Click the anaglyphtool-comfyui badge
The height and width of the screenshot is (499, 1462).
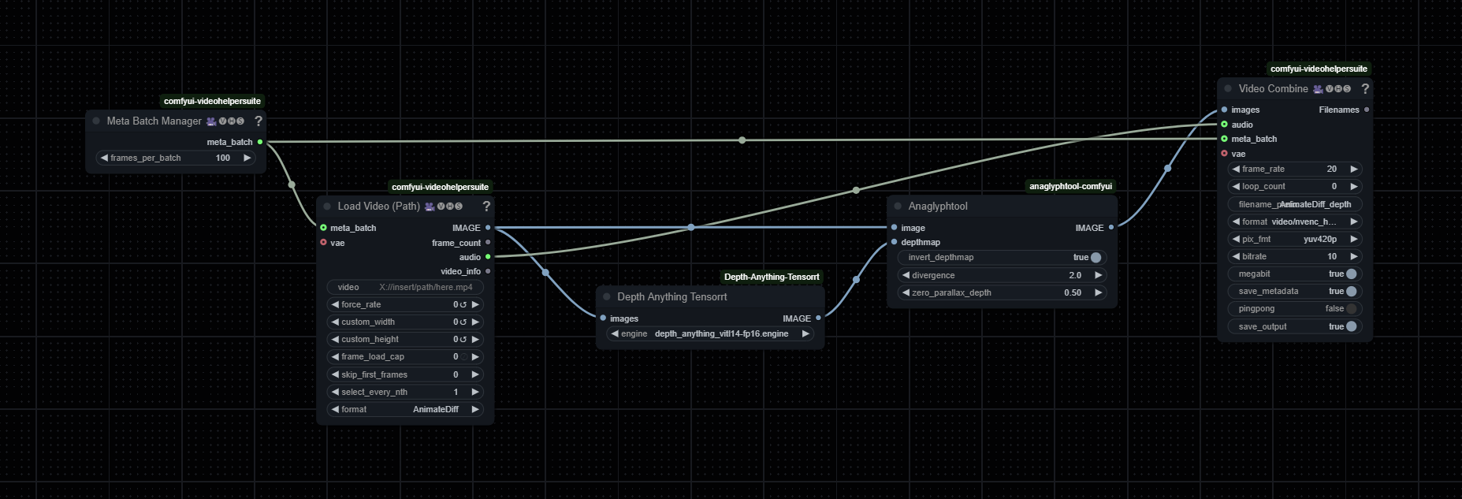coord(1070,186)
